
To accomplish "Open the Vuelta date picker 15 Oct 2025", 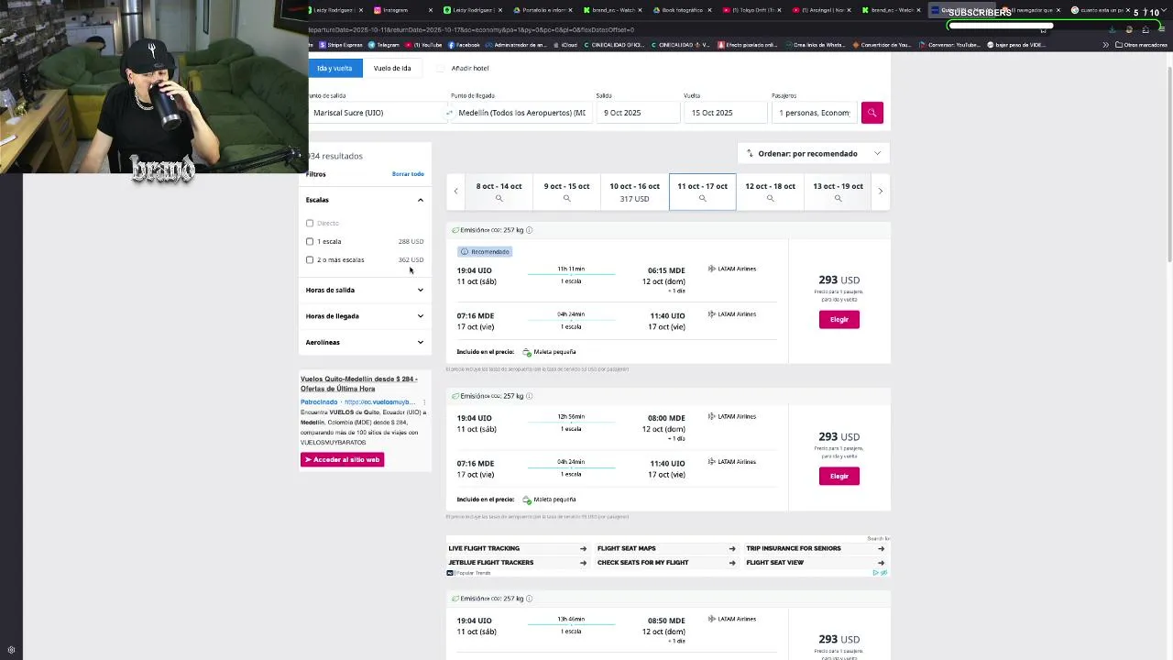I will point(725,113).
